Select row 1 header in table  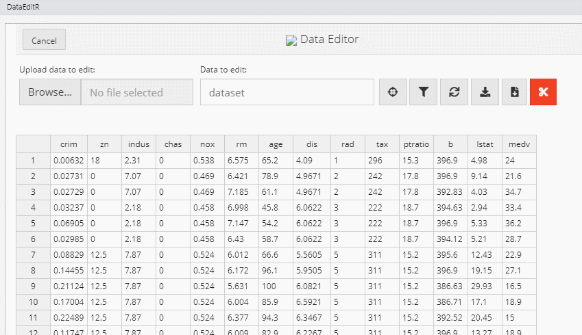(33, 161)
